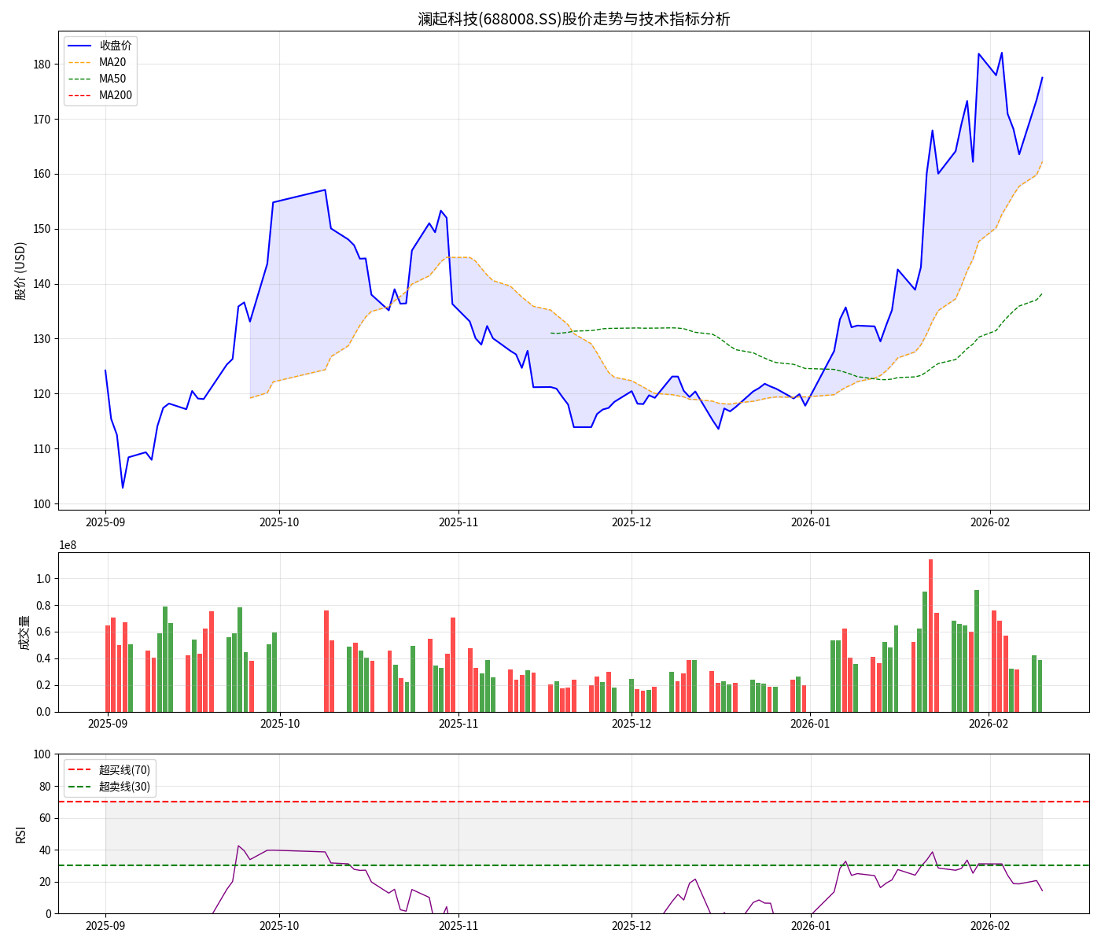The width and height of the screenshot is (1101, 944).
Task: Click the 超买线(70) legend entry
Action: point(123,769)
